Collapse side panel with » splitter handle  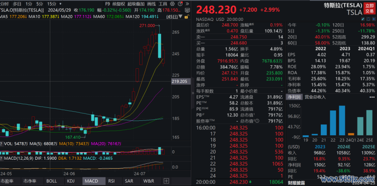pos(192,93)
